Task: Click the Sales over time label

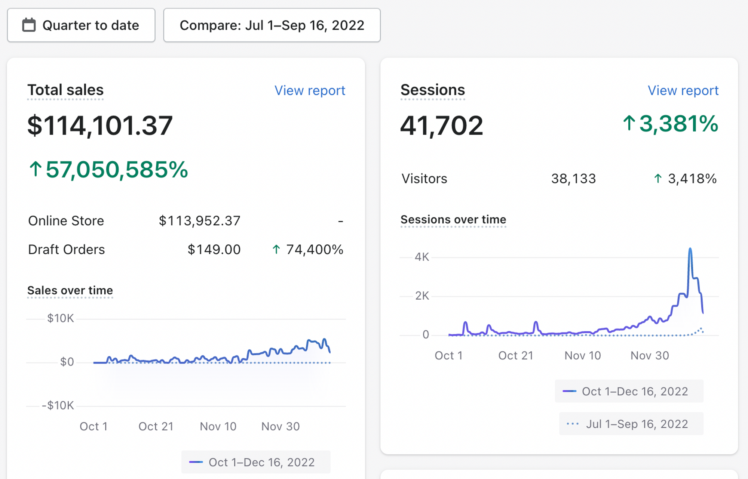Action: pos(70,290)
